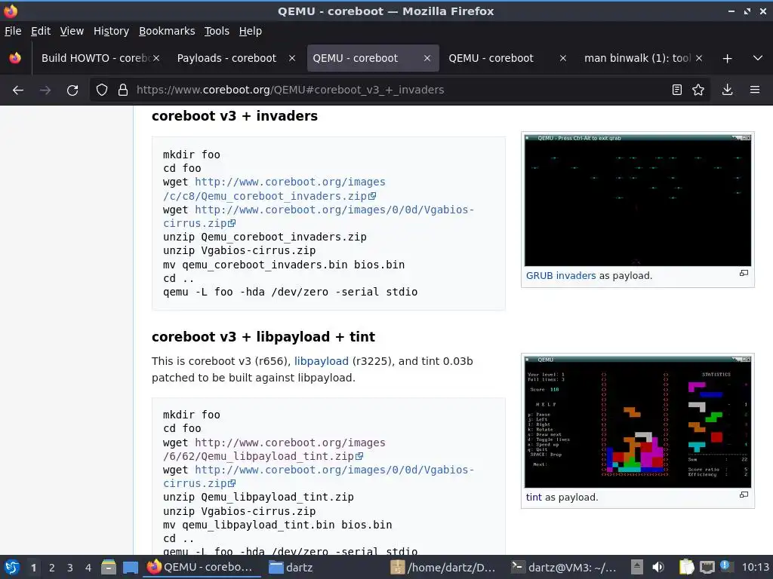Follow the GRUB invaders caption link

click(x=561, y=276)
